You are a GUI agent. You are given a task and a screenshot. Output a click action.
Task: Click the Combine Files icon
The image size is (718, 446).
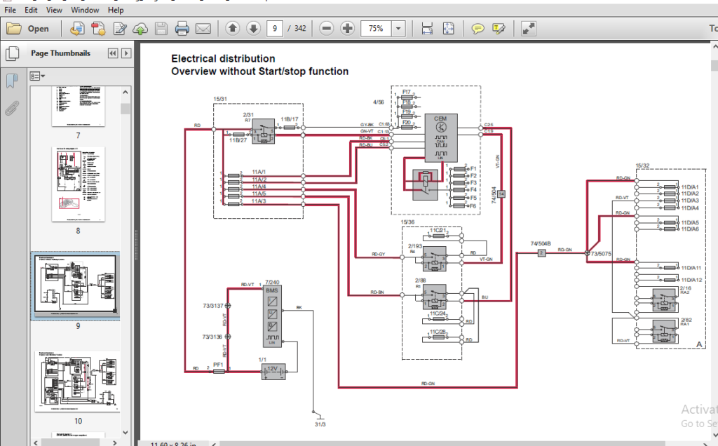(x=98, y=29)
